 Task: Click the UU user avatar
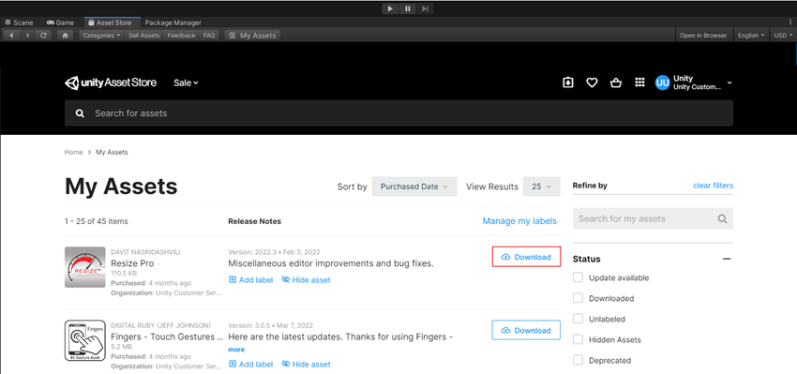662,82
